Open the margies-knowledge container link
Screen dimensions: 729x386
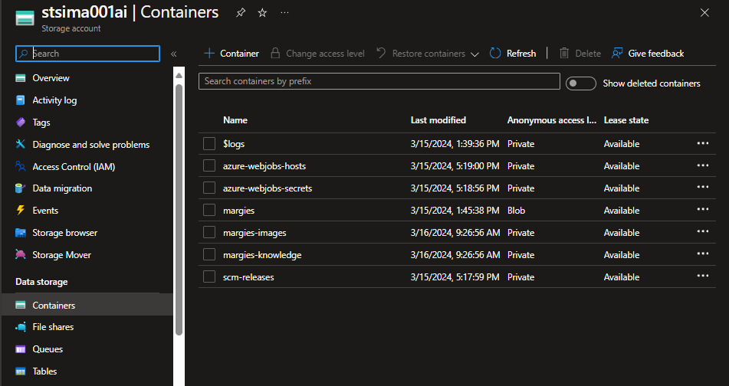262,255
